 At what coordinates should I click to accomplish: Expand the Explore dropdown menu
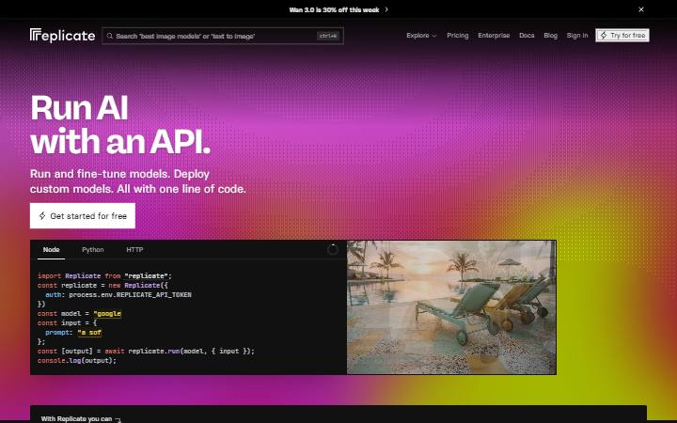(421, 36)
